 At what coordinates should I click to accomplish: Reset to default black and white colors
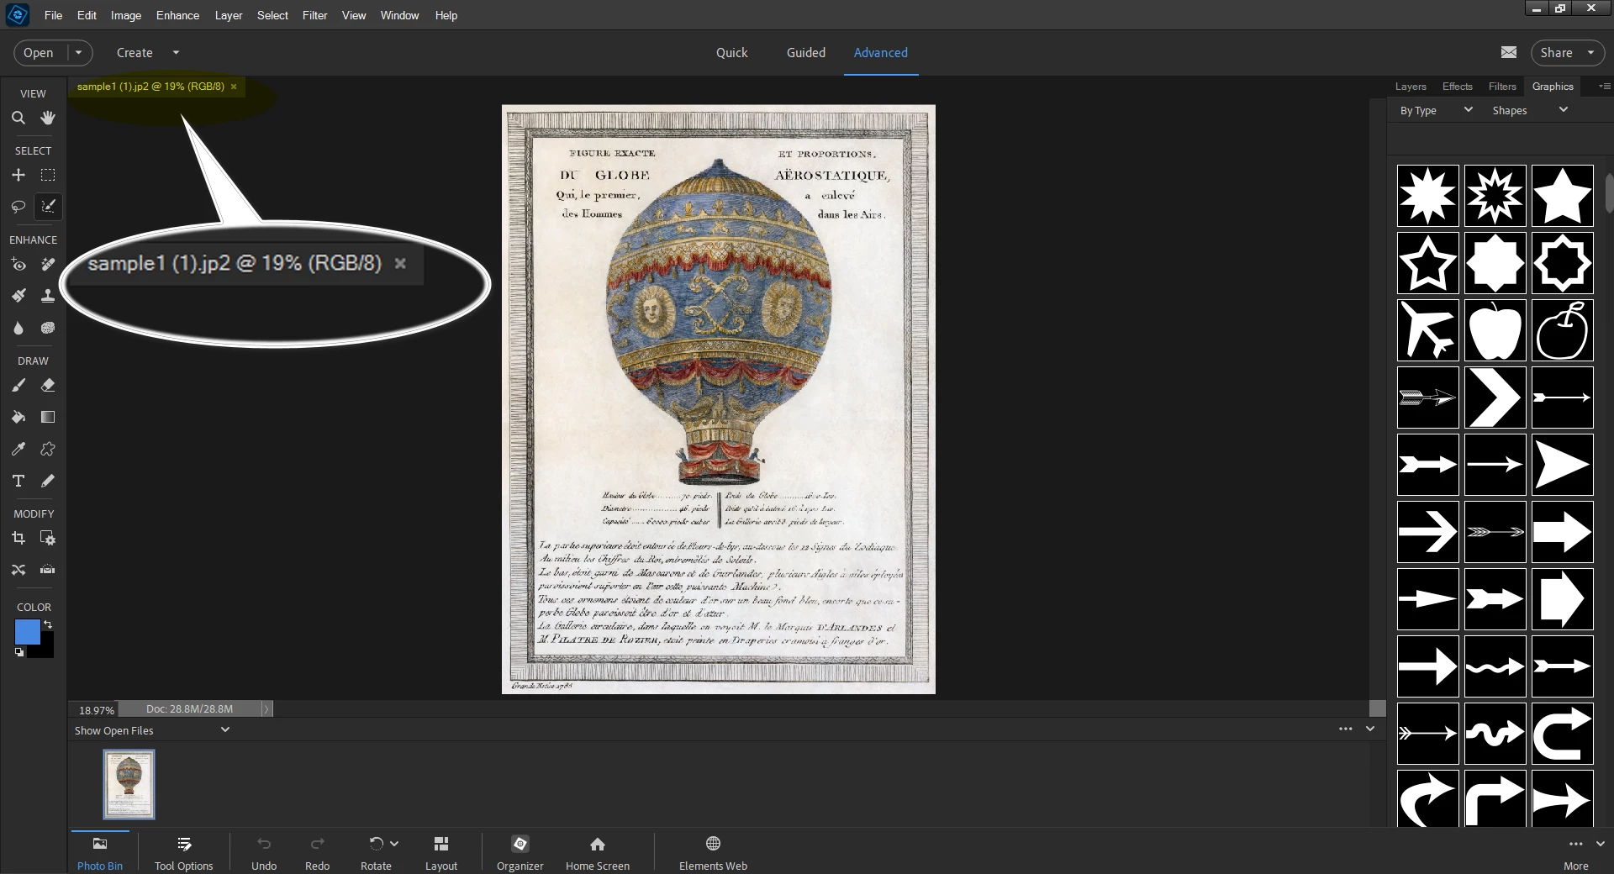tap(19, 652)
